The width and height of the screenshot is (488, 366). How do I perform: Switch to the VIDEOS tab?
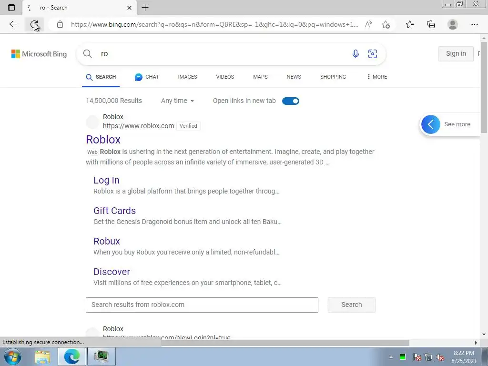click(225, 77)
